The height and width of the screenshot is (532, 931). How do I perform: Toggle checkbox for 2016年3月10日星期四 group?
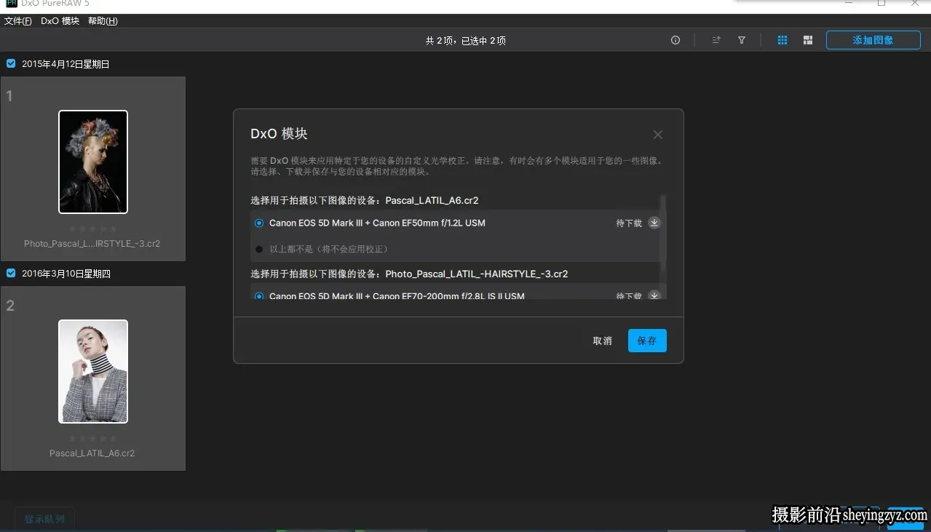pos(11,274)
